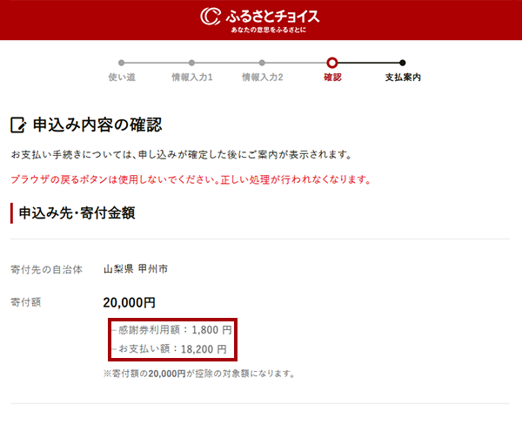The width and height of the screenshot is (522, 432).
Task: Click the 確認 step label
Action: (332, 78)
